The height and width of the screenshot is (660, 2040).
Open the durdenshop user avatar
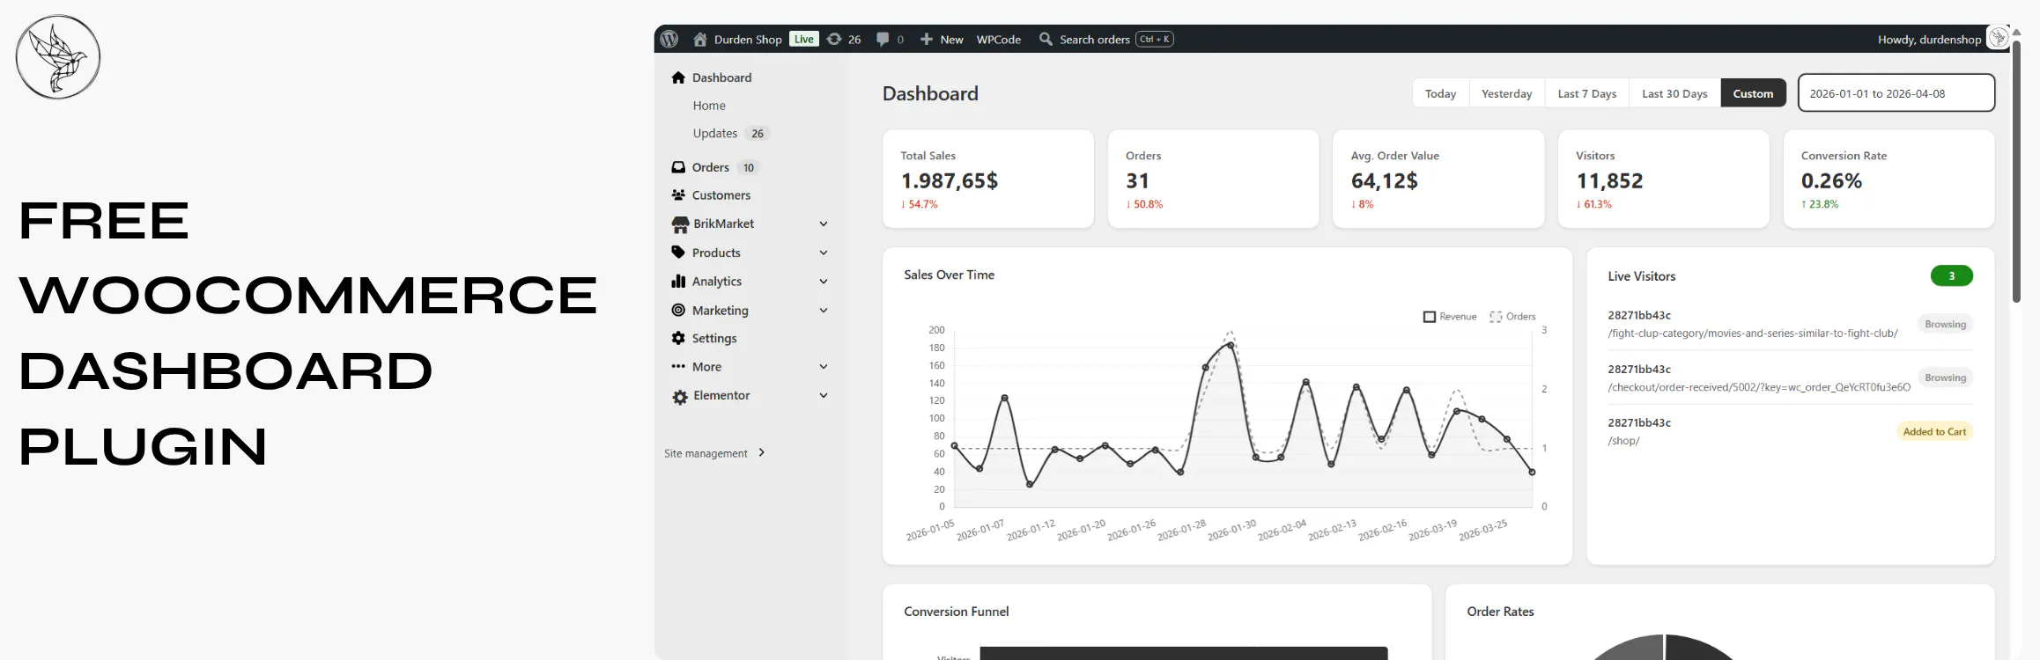pos(1999,38)
